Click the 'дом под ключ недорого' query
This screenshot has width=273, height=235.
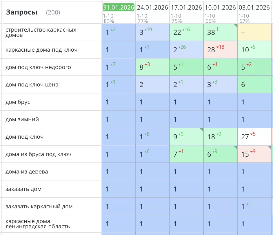[x=38, y=67]
